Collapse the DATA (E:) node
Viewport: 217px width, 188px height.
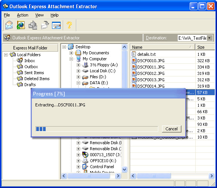tap(78, 83)
